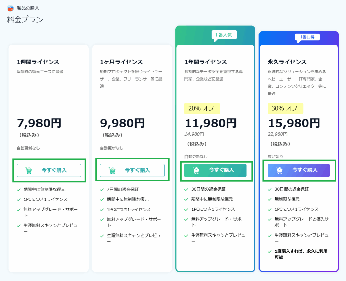Select the 1番お得 speech bubble badge
Viewport: 346px width, 281px height.
point(307,37)
